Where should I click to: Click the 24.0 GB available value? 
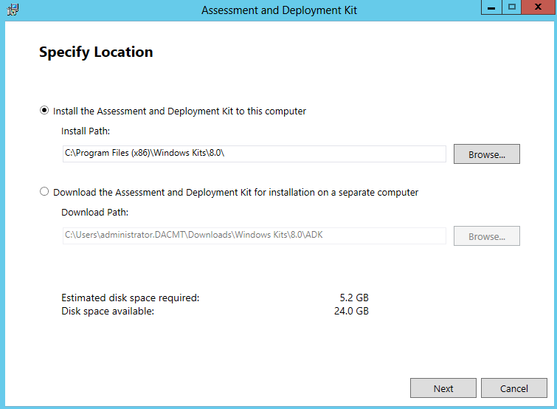(351, 312)
